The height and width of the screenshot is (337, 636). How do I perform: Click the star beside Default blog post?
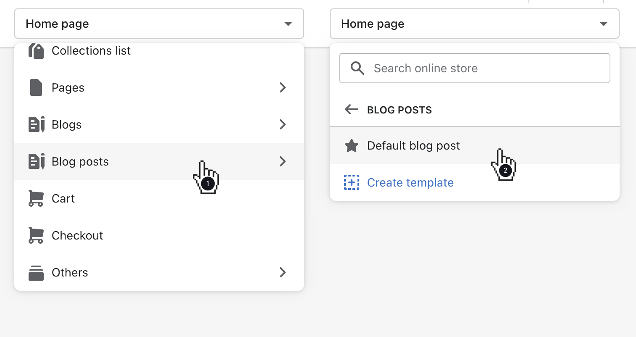pyautogui.click(x=351, y=145)
